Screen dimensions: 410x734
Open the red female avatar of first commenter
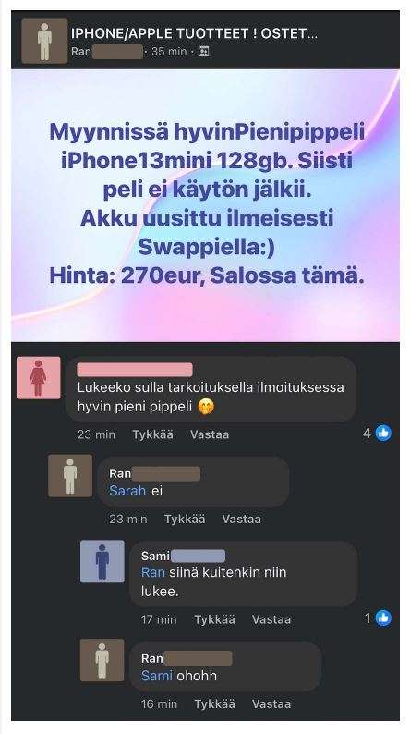click(x=39, y=378)
